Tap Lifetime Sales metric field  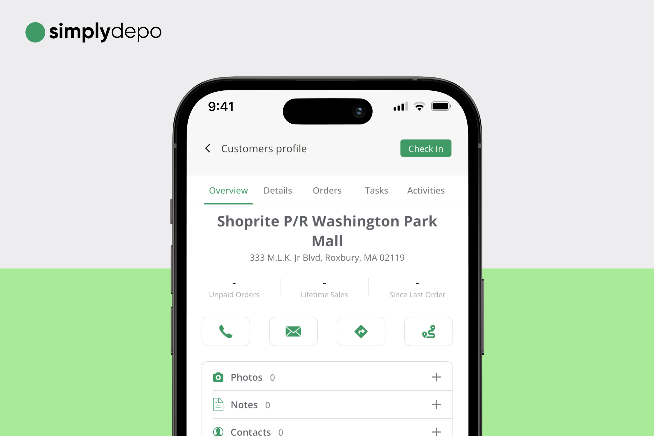click(x=325, y=288)
